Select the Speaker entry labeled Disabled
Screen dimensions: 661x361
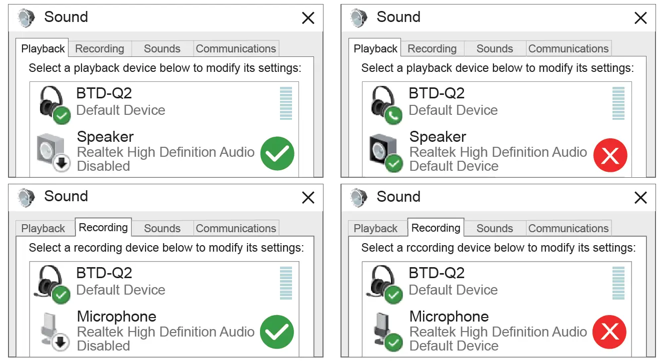(165, 151)
